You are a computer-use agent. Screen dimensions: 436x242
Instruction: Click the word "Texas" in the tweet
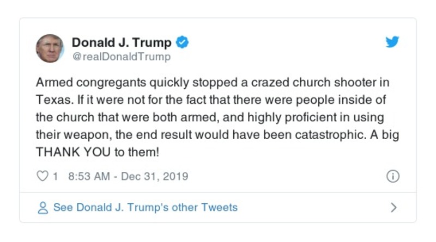(52, 101)
